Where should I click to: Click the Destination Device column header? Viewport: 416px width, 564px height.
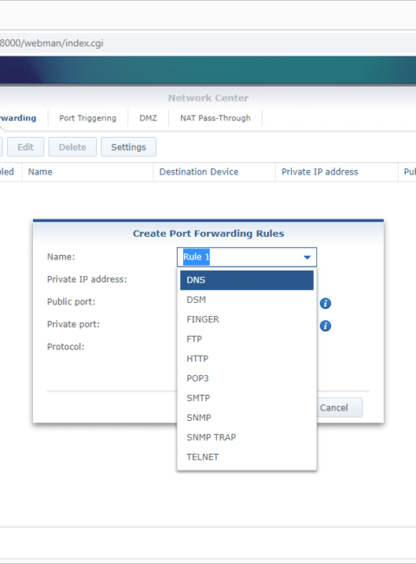click(x=198, y=172)
